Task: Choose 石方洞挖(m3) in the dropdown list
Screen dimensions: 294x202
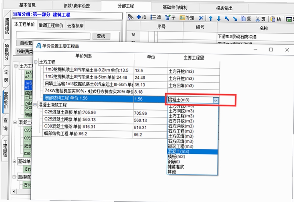Action: click(x=192, y=126)
